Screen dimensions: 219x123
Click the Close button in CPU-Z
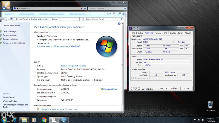click(x=187, y=88)
